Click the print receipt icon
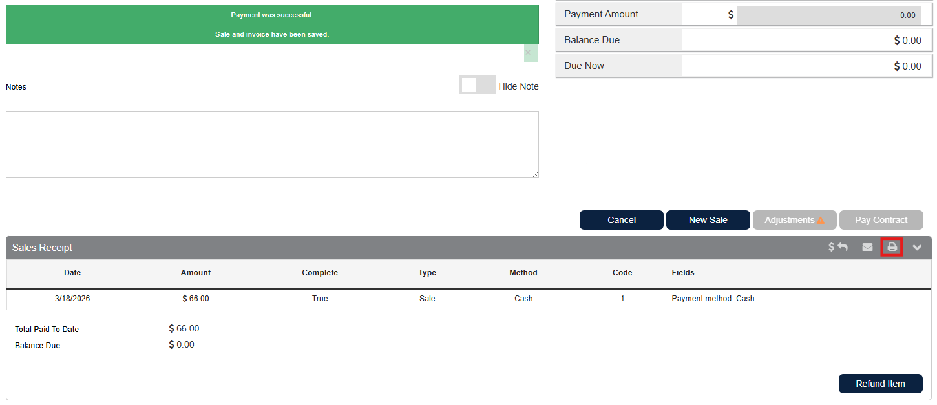Screen dimensions: 937x405 coord(892,247)
